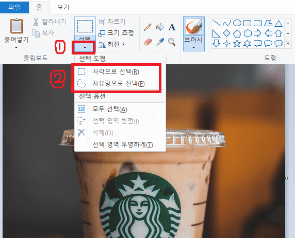Select the Five-point star shape
The width and height of the screenshot is (295, 238).
[x=237, y=44]
